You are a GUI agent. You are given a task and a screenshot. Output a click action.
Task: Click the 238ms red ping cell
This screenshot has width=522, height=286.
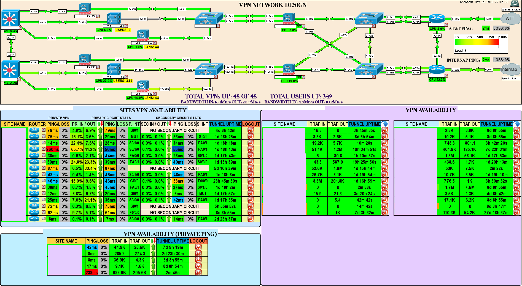click(92, 273)
